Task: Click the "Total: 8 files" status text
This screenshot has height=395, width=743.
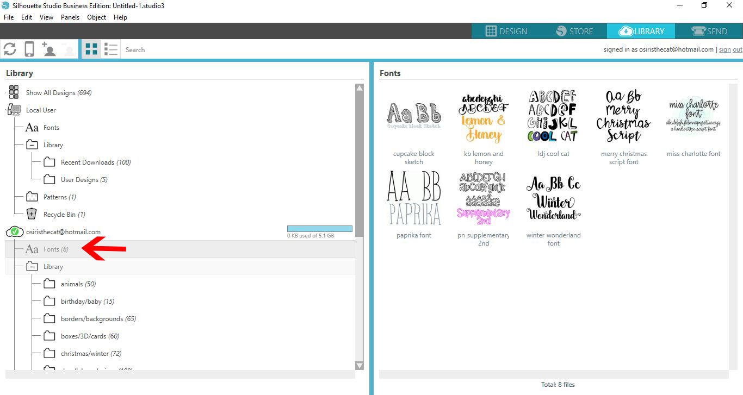Action: 558,385
